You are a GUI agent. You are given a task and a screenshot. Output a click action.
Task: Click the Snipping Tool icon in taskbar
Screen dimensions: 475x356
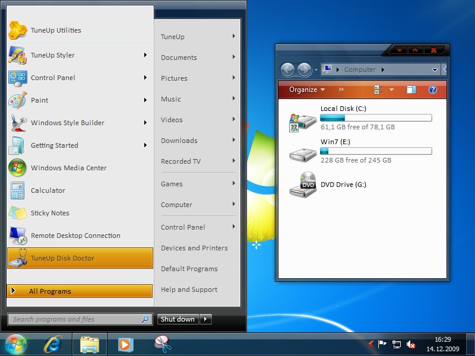162,344
